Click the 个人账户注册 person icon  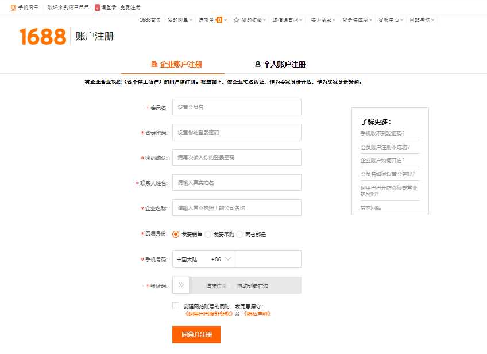257,64
